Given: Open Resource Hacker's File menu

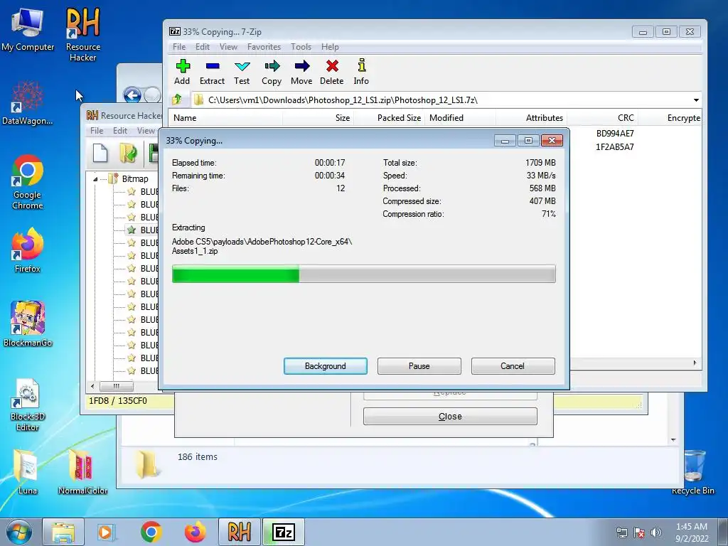Looking at the screenshot, I should pos(97,131).
